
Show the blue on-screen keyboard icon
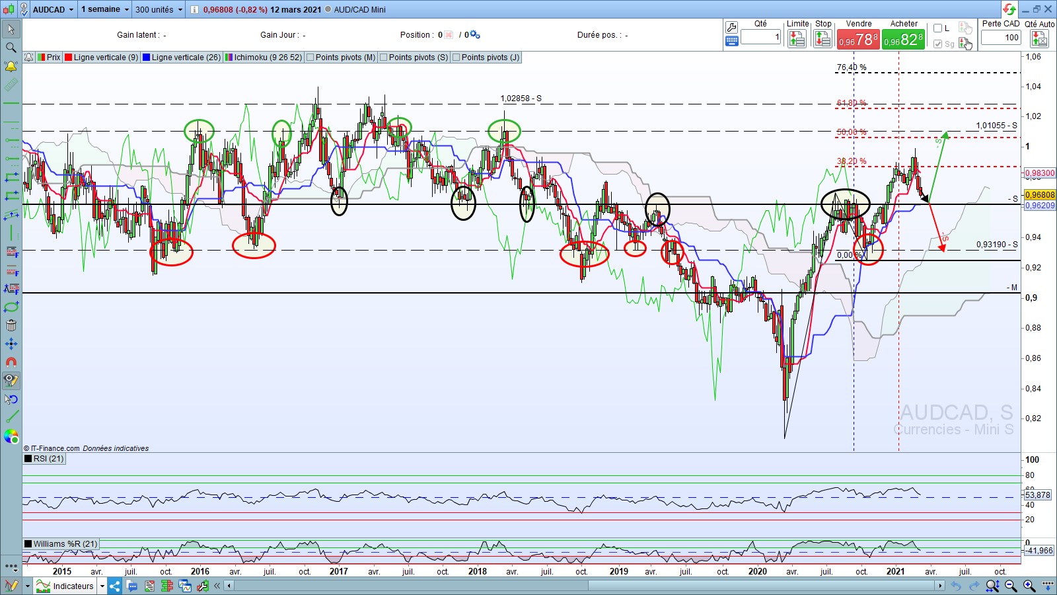[731, 41]
